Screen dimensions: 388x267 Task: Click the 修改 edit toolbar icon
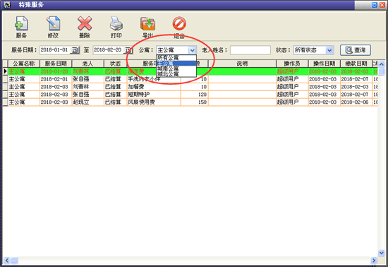(53, 27)
